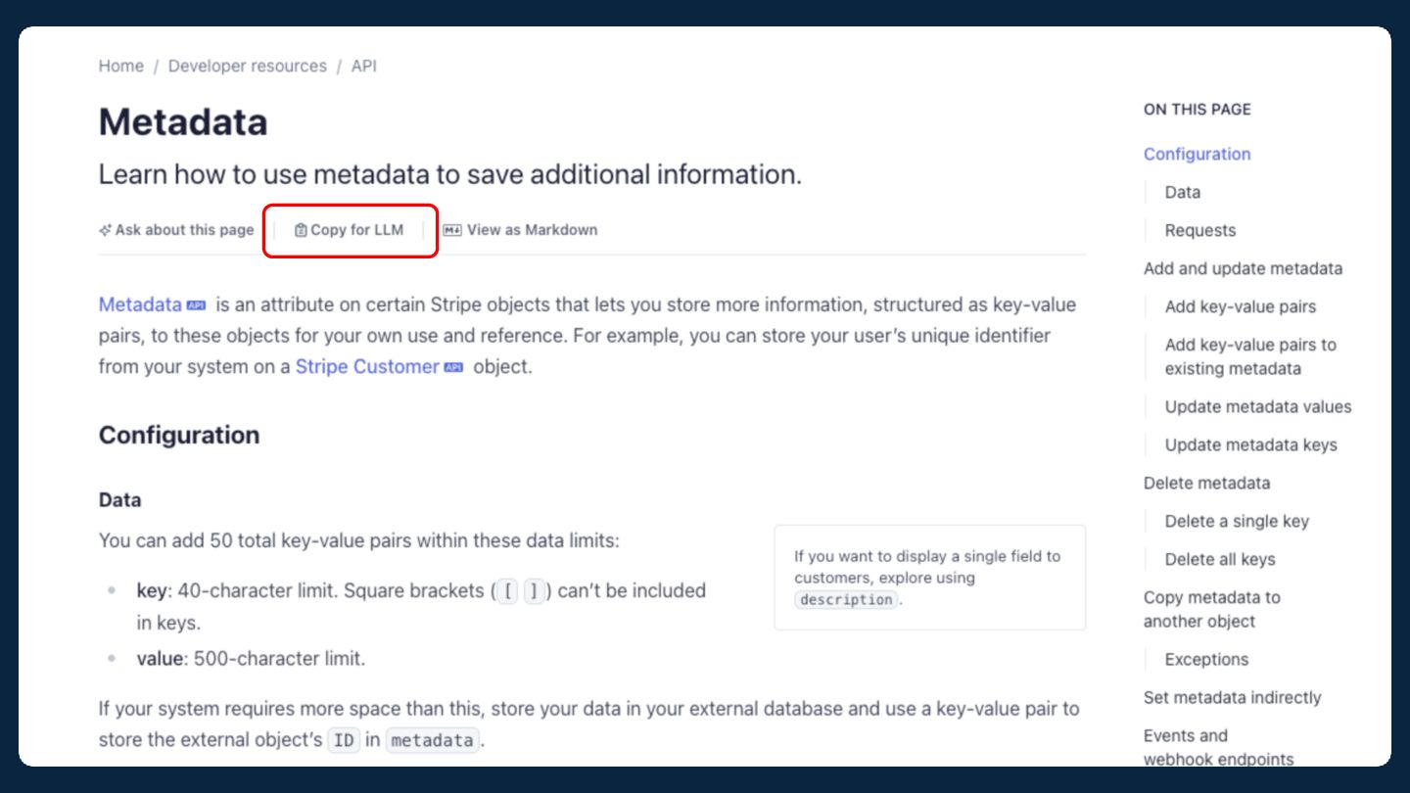1410x793 pixels.
Task: Open the Metadata API reference link
Action: tap(140, 304)
